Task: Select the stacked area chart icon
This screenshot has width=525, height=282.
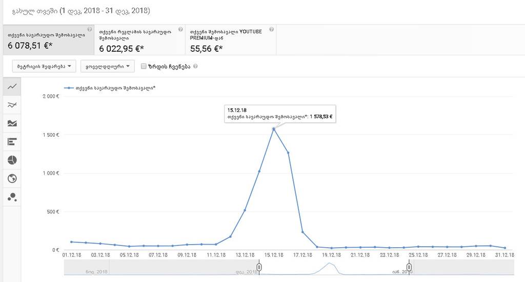Action: 12,123
